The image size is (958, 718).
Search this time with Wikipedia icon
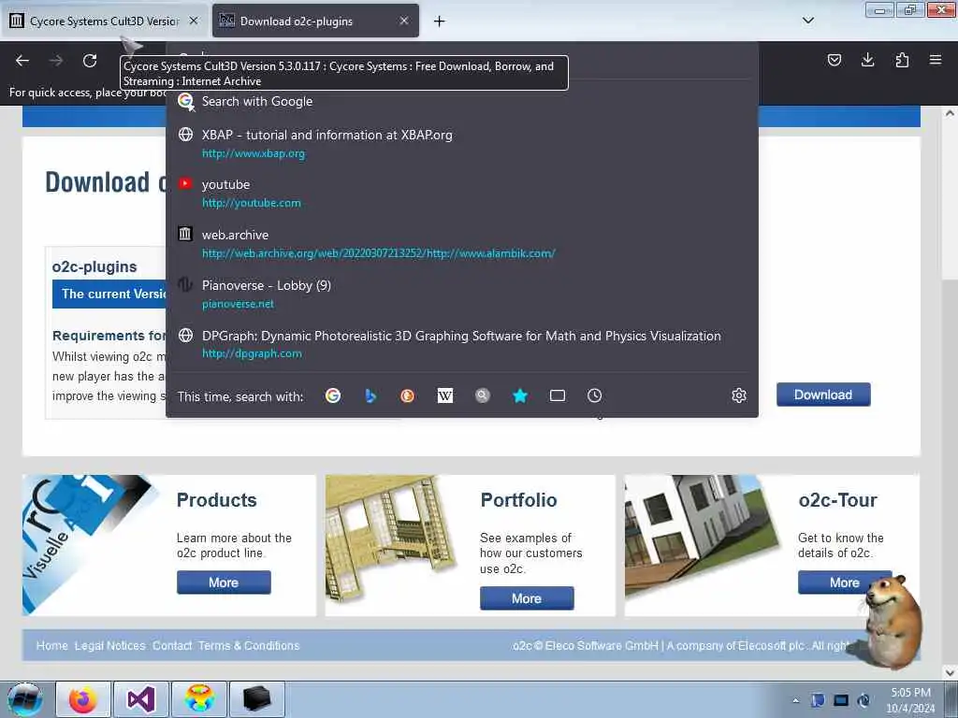tap(444, 395)
